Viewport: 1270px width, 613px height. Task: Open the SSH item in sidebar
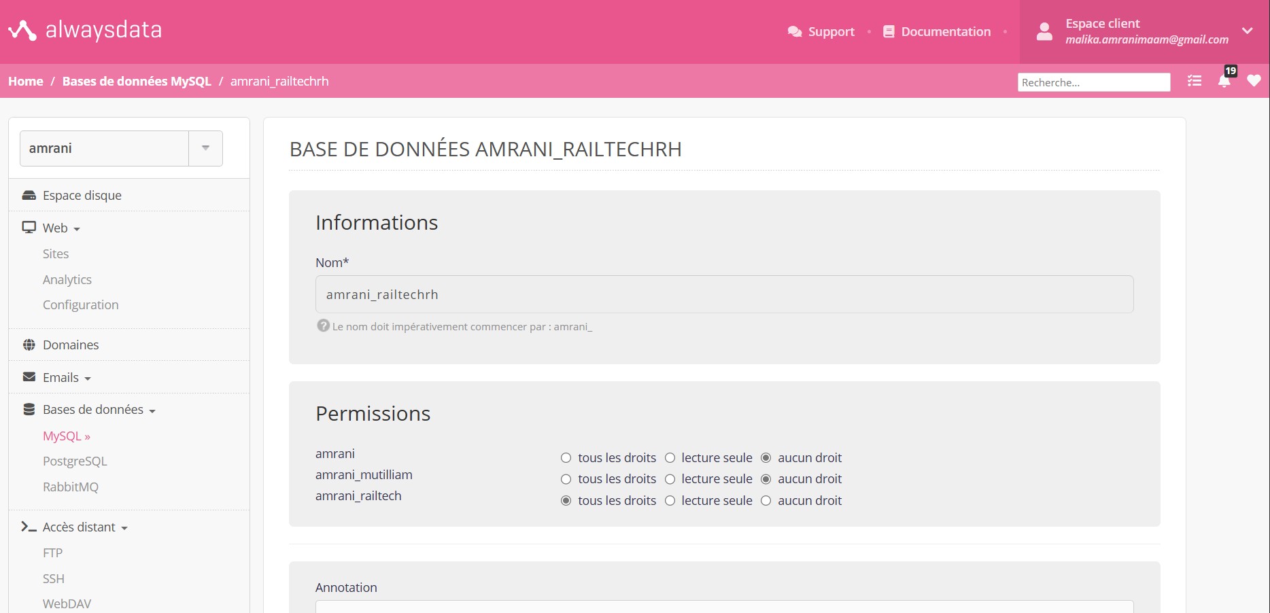tap(54, 578)
